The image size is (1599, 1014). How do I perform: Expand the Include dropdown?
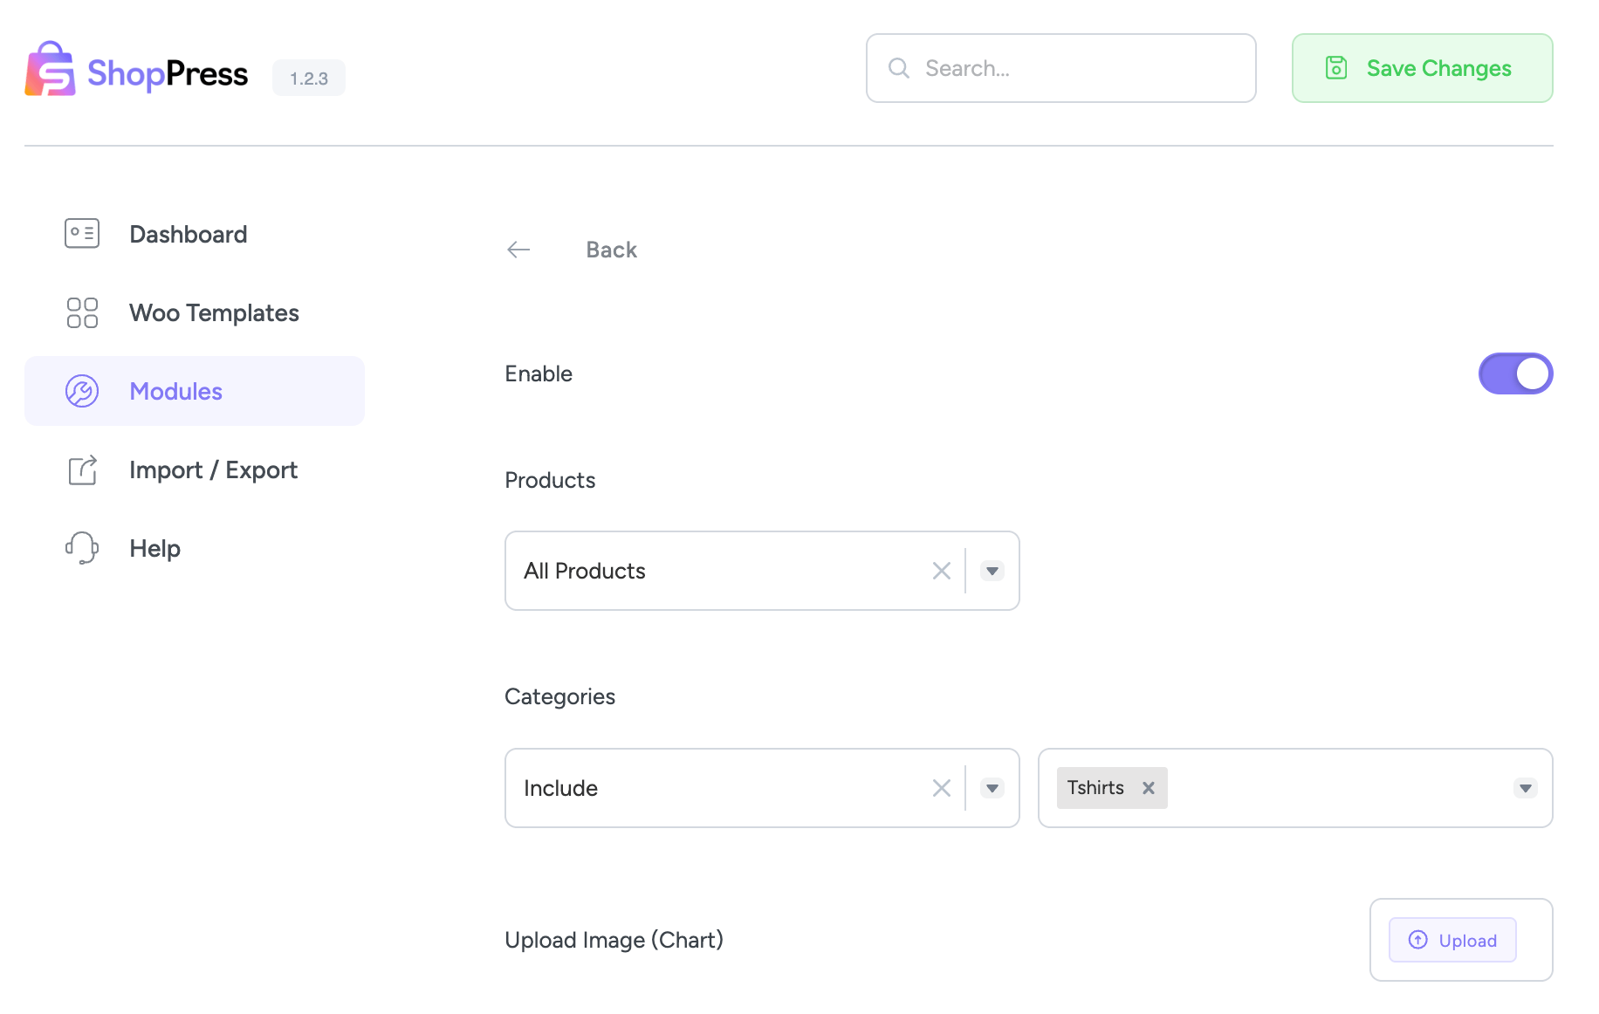992,788
